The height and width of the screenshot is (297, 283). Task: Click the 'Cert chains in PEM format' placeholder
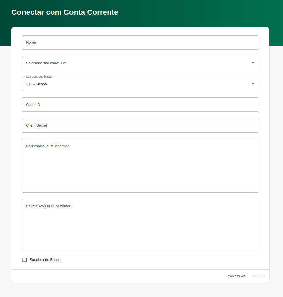tap(47, 146)
